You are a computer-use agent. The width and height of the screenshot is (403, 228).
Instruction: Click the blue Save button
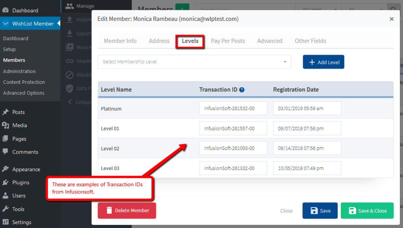pyautogui.click(x=320, y=211)
